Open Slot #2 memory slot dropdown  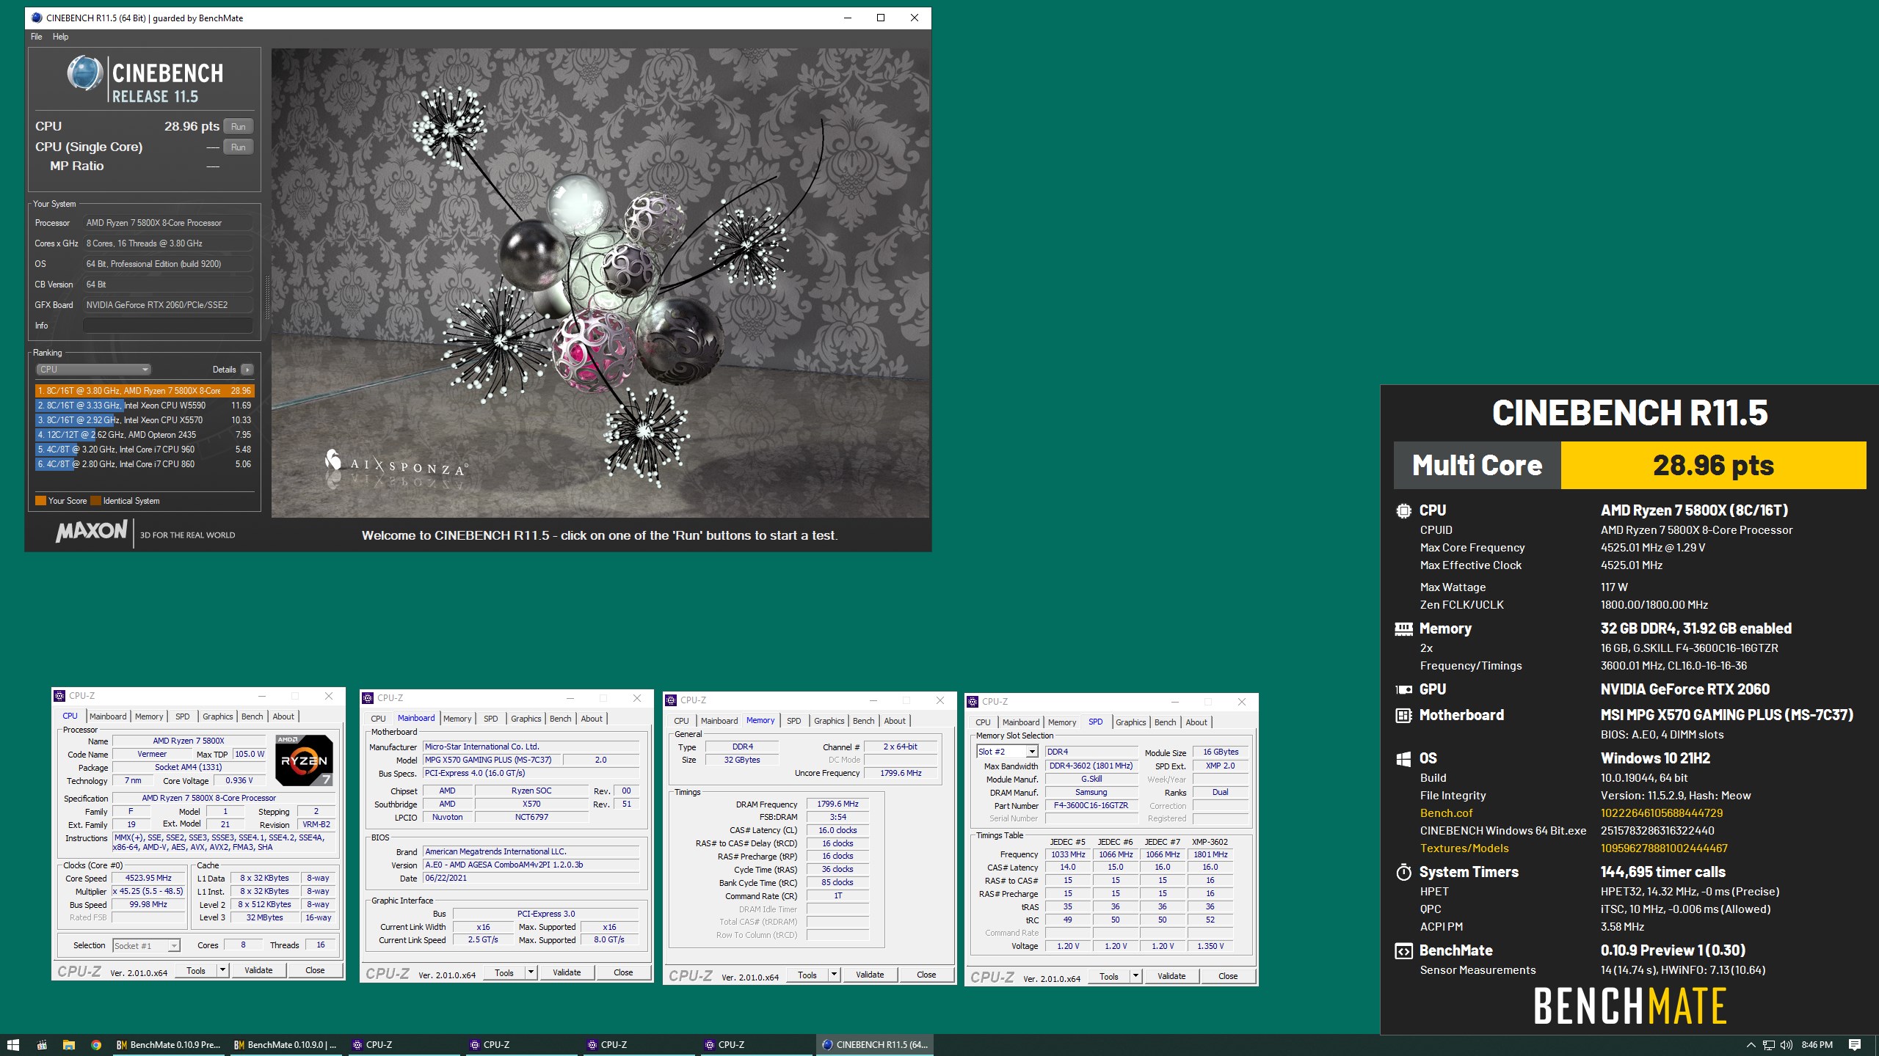point(1006,752)
